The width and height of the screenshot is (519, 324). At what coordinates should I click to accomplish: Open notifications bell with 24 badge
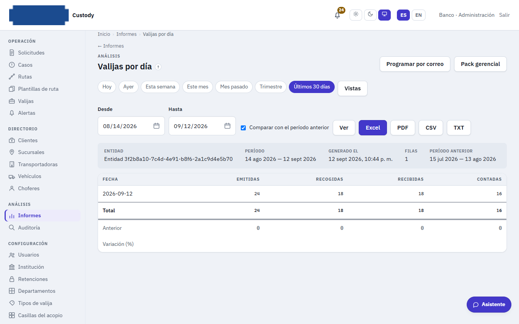click(x=337, y=15)
